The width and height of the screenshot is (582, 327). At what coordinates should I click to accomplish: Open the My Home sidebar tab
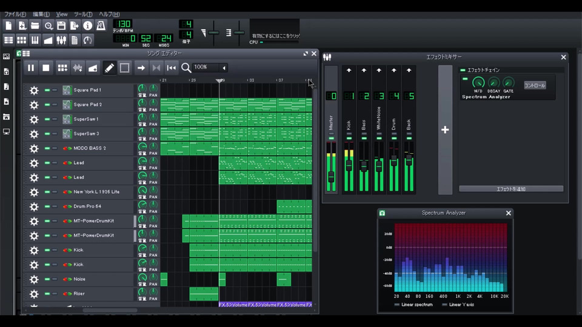click(x=6, y=117)
